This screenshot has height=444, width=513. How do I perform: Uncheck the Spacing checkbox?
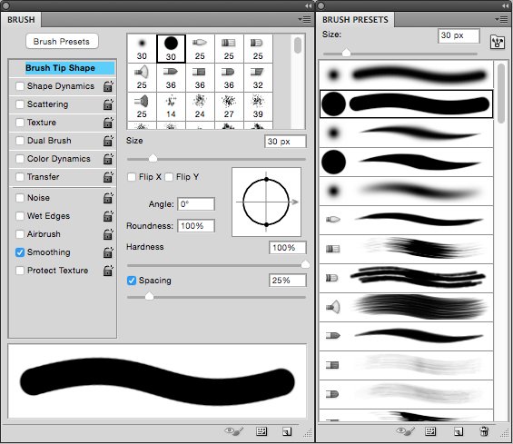(132, 281)
